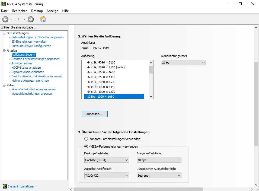259x191 pixels.
Task: Open the Home page icon
Action: tap(43, 19)
